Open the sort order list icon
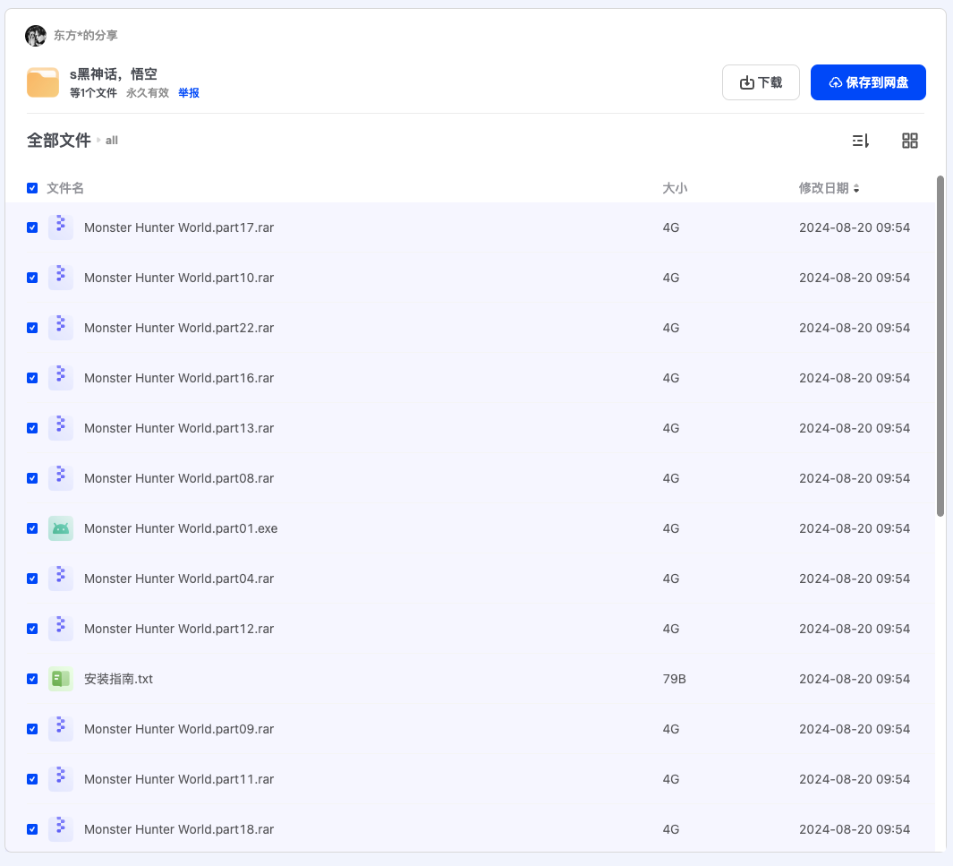Viewport: 953px width, 866px height. click(861, 141)
